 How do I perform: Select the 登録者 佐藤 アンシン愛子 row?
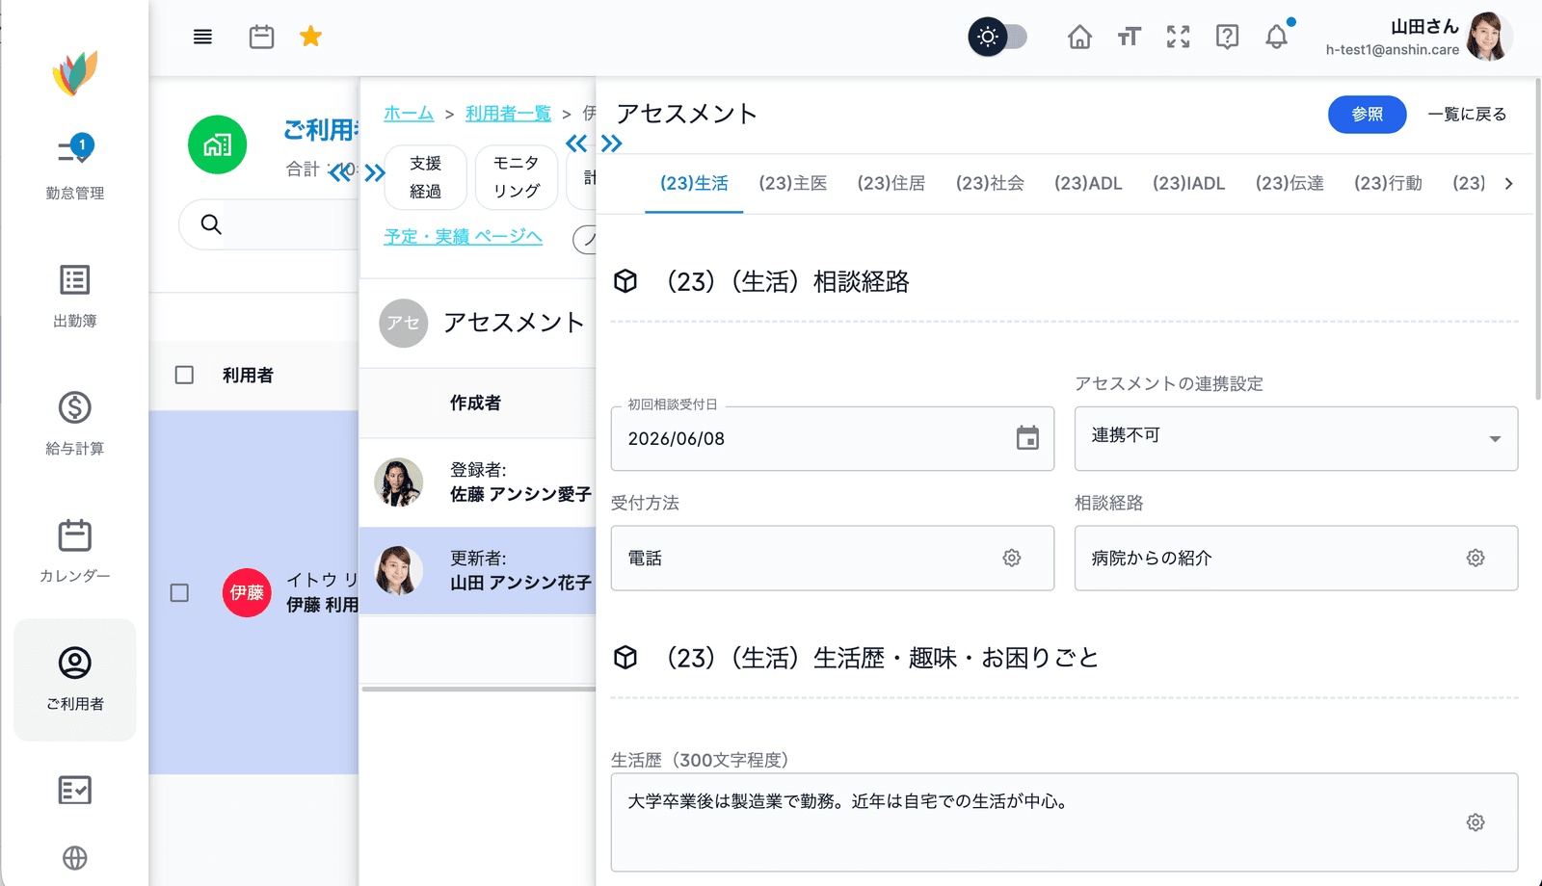click(477, 482)
